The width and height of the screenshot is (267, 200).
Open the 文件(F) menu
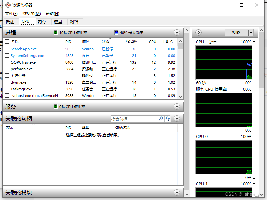[x=11, y=14]
